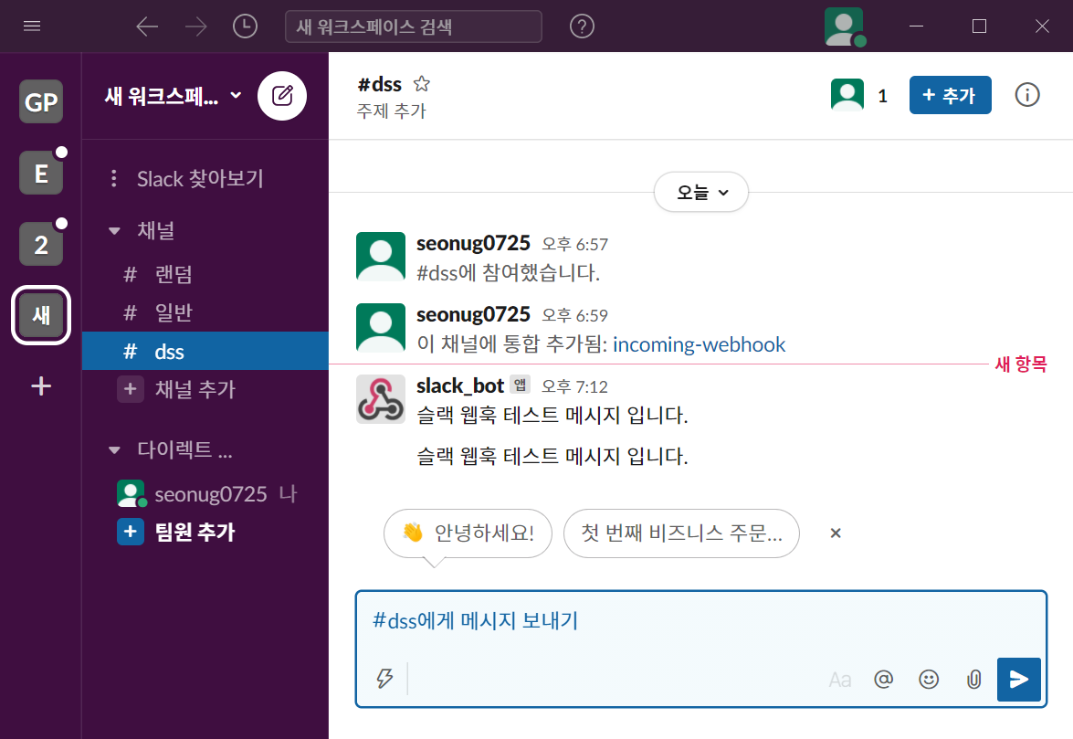Go forward with the right arrow
Screen dimensions: 1073x739
coord(195,26)
